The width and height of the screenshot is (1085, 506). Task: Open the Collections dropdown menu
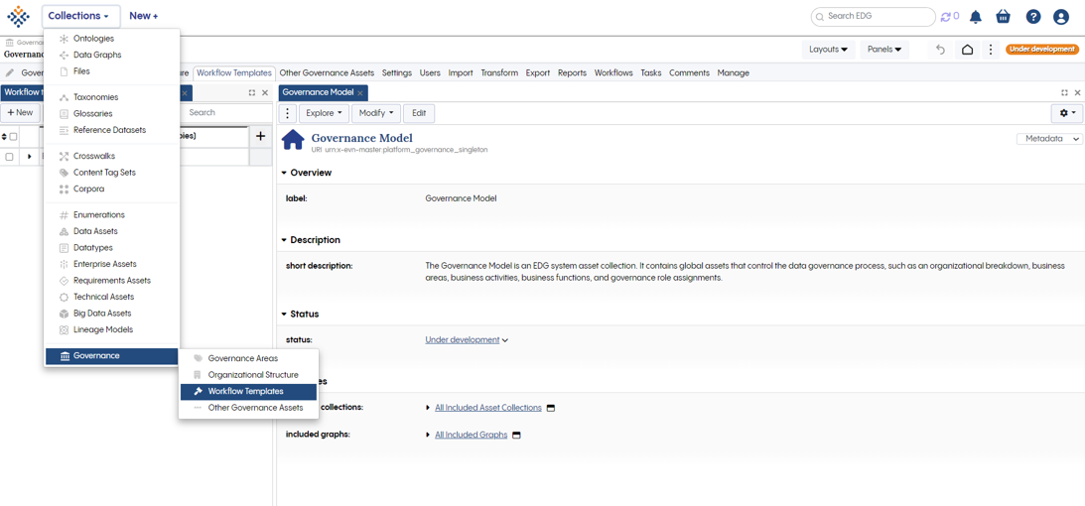[x=80, y=16]
